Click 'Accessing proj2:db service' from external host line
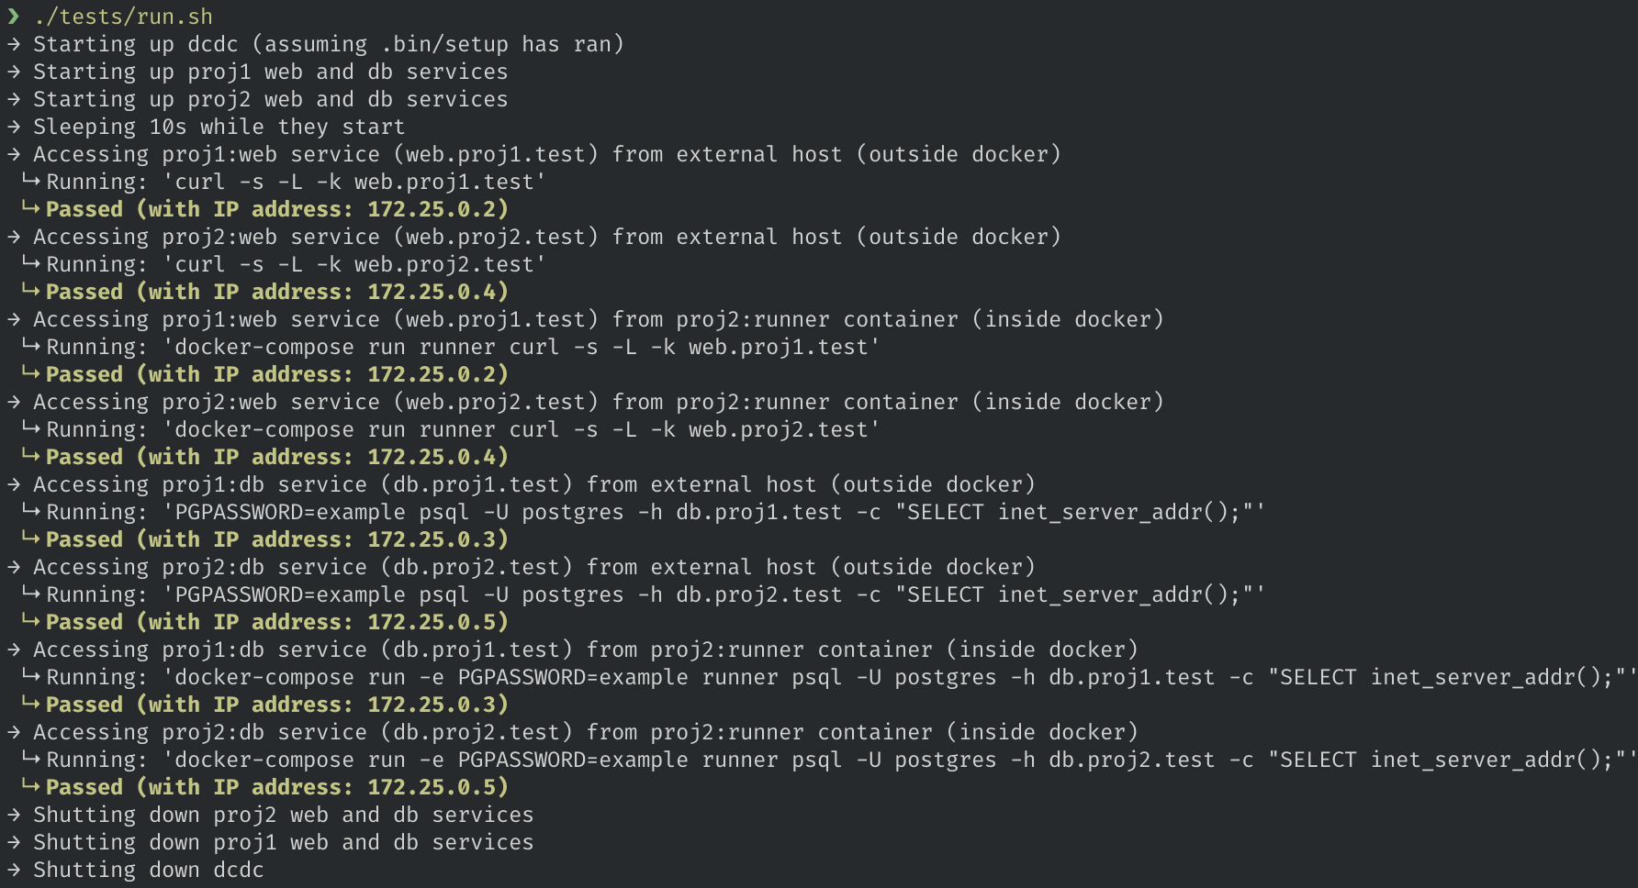This screenshot has width=1638, height=888. click(x=534, y=567)
